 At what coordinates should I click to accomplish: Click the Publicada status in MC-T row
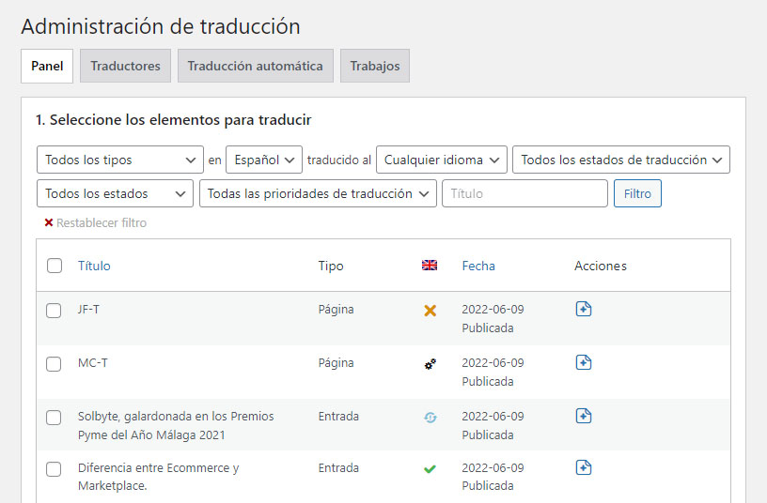click(488, 381)
